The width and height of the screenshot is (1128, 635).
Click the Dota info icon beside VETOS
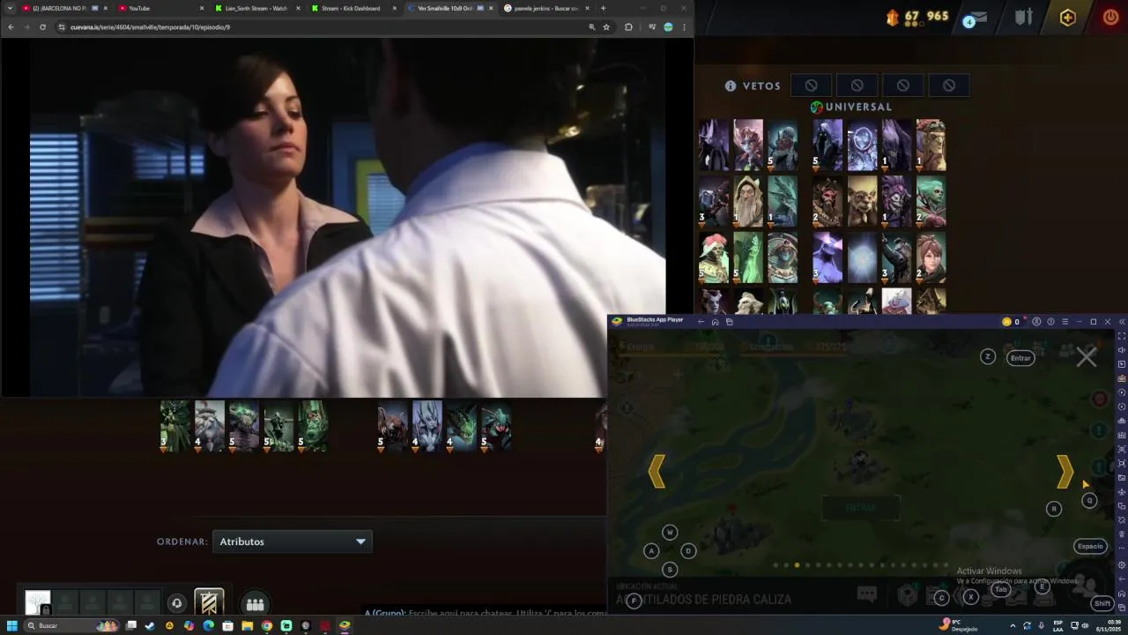point(731,86)
